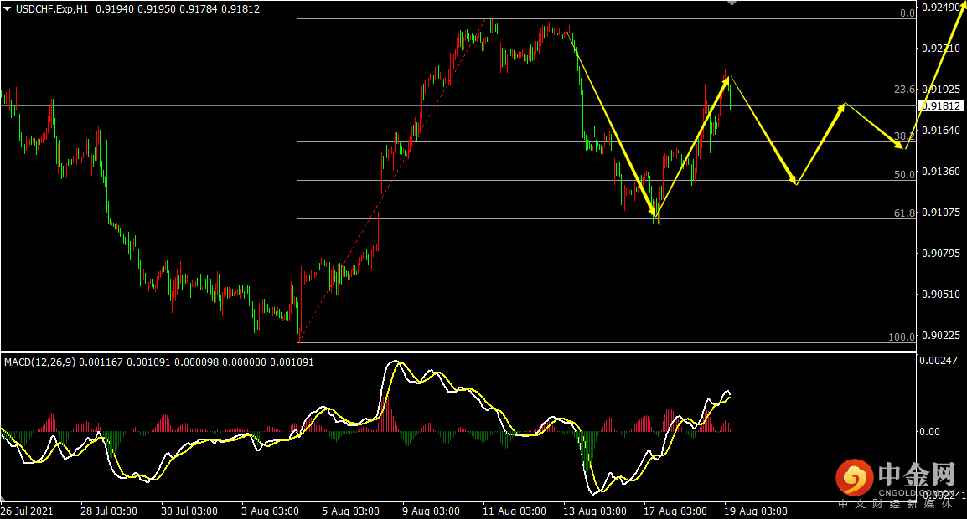Click the 0.91925 price axis label

(941, 90)
